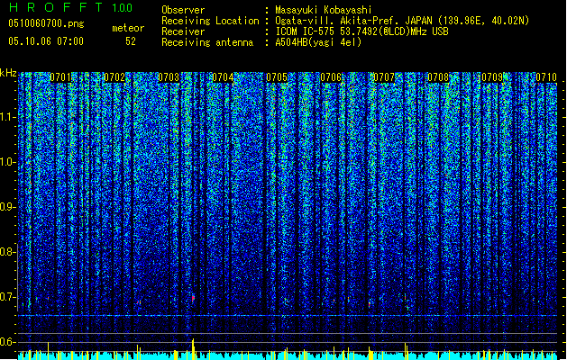Click the 0707 time marker
Image resolution: width=567 pixels, height=360 pixels.
(384, 77)
